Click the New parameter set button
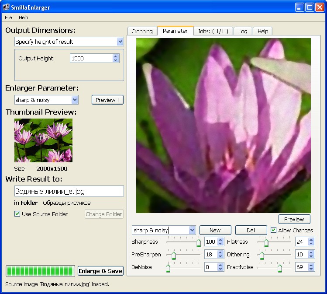The image size is (327, 294). pos(215,230)
